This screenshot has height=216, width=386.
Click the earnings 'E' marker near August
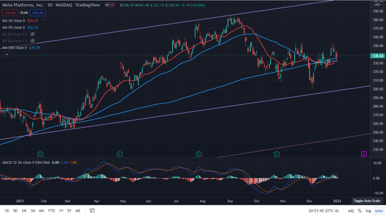click(199, 154)
